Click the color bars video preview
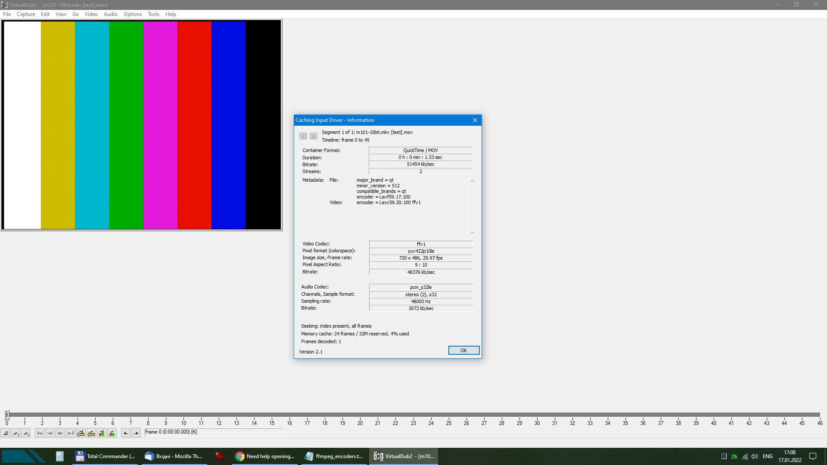Image resolution: width=827 pixels, height=465 pixels. (141, 125)
